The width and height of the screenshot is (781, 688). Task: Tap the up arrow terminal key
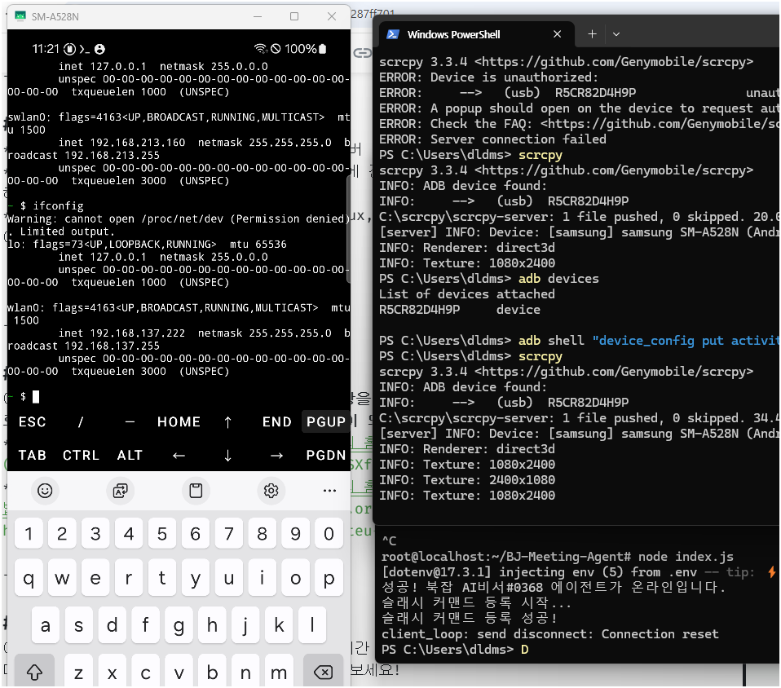point(227,422)
